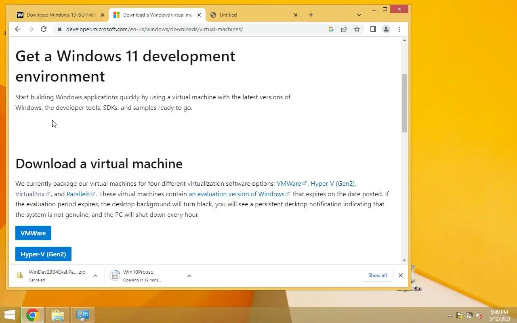Click the Get a Windows 11 development environment heading
This screenshot has width=517, height=323.
coord(125,66)
